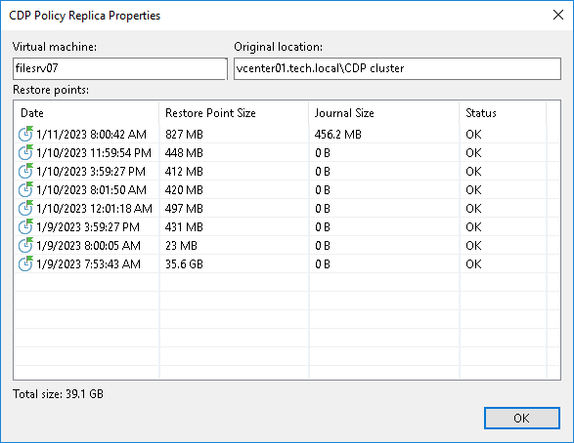This screenshot has height=443, width=574.
Task: Sort list by Status column header
Action: [503, 113]
